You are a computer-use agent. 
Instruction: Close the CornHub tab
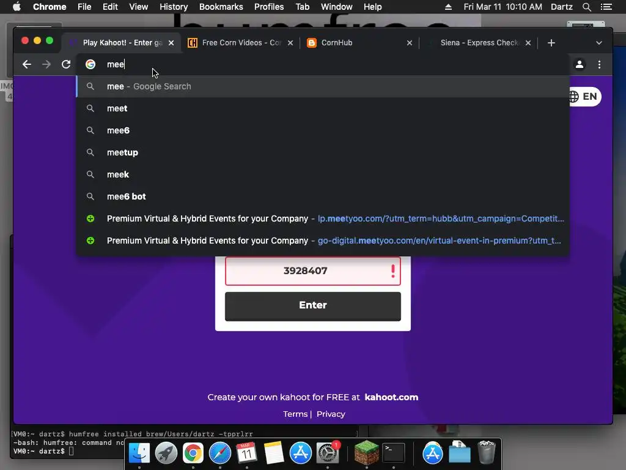[x=409, y=43]
